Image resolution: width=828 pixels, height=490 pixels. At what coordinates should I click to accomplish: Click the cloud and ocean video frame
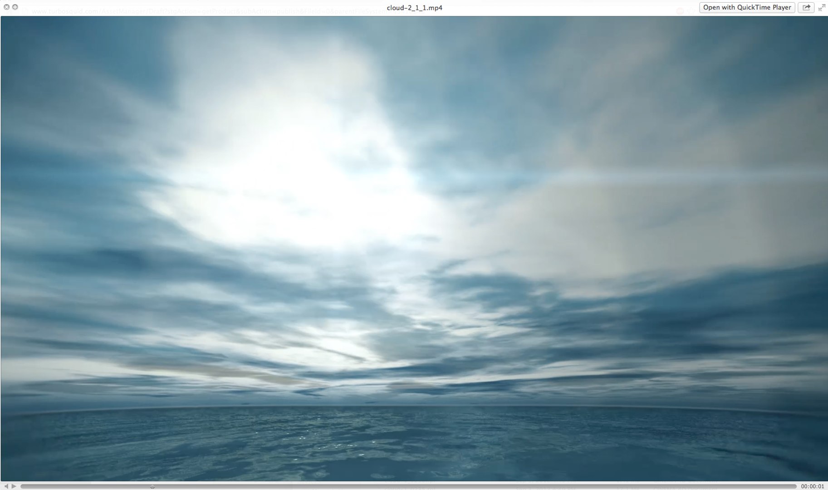pos(414,249)
